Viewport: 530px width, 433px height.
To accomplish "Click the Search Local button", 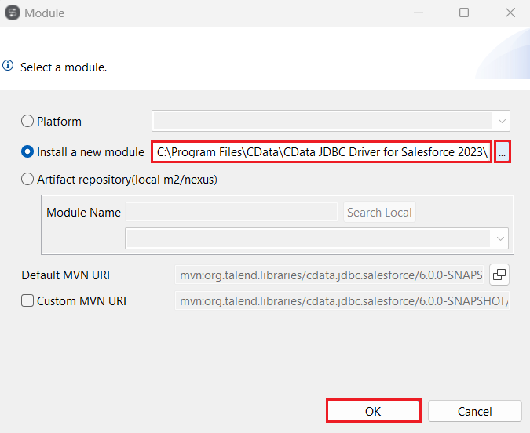I will tap(380, 212).
